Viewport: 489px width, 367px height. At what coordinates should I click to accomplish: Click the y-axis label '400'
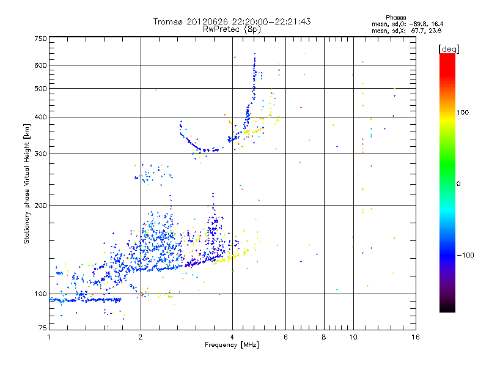click(x=40, y=117)
